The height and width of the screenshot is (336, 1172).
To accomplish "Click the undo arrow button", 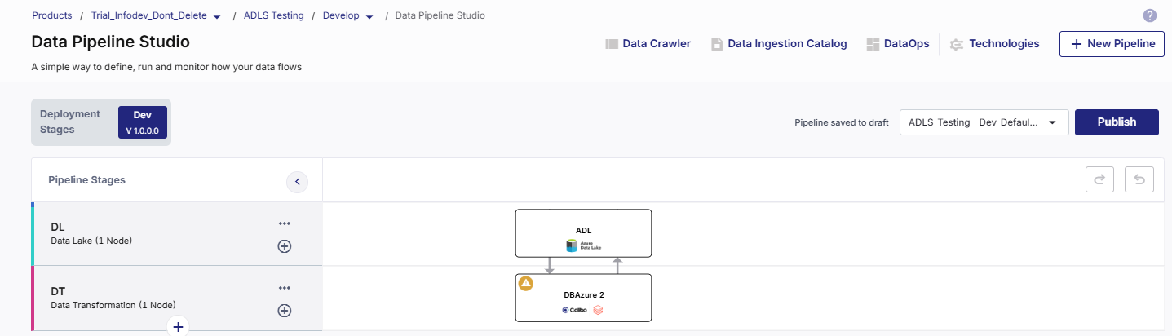I will click(1139, 180).
